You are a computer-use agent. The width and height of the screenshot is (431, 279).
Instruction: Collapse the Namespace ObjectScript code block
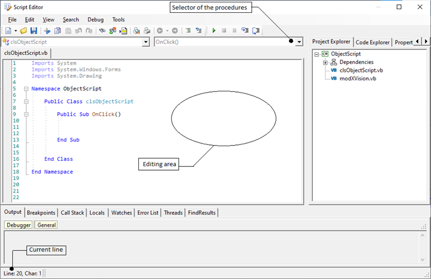pyautogui.click(x=26, y=89)
